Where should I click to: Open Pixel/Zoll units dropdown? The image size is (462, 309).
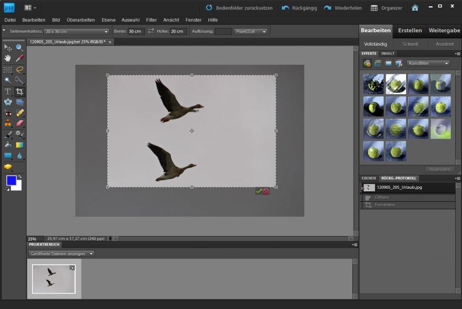(x=251, y=32)
